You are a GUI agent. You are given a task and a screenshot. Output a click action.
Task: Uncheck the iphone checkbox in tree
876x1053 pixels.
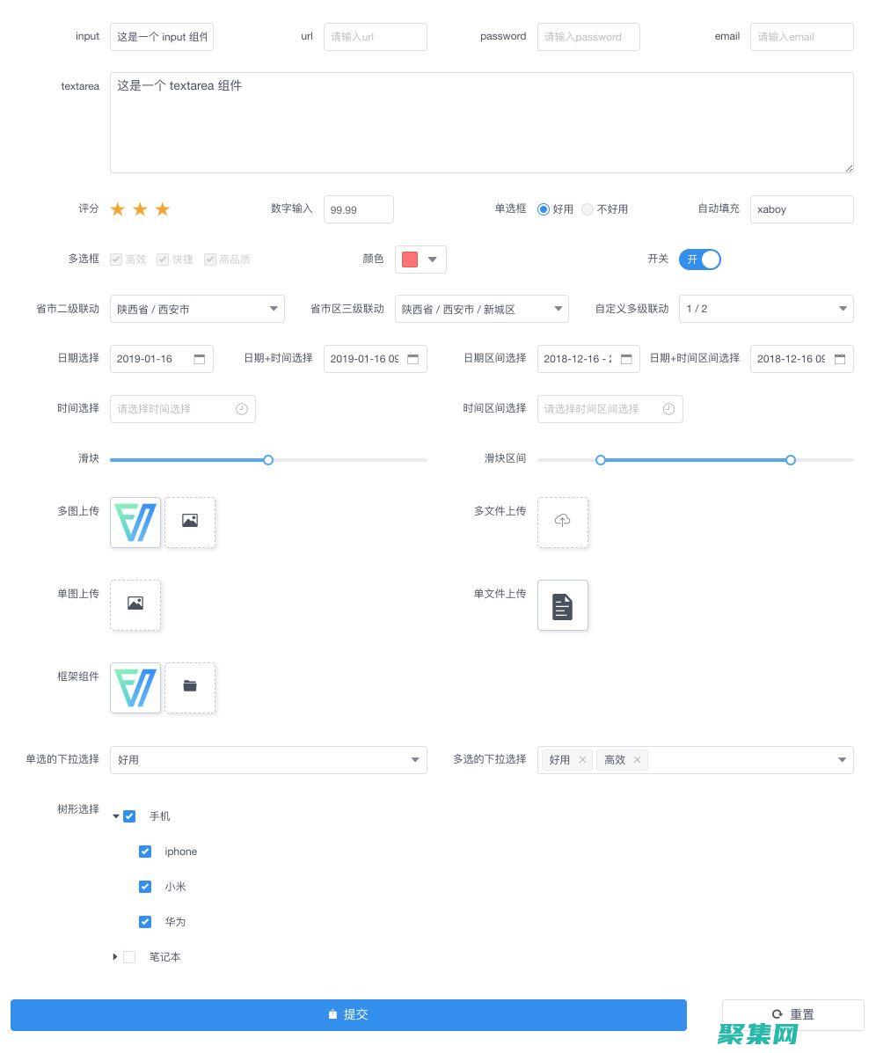pyautogui.click(x=145, y=852)
